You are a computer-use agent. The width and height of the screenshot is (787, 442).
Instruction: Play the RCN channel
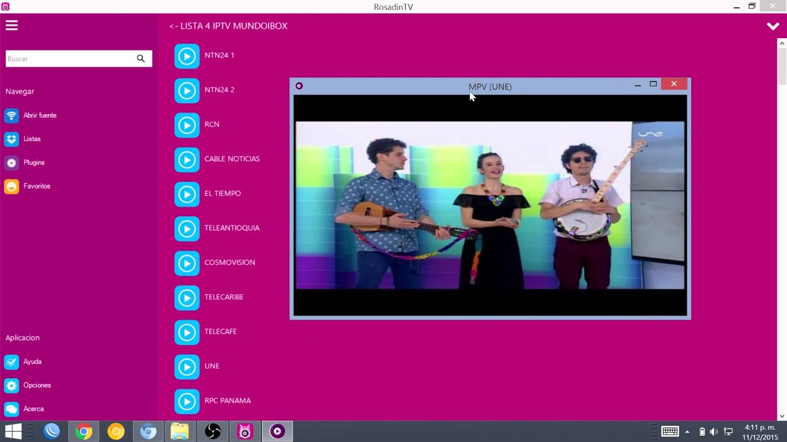pyautogui.click(x=187, y=125)
